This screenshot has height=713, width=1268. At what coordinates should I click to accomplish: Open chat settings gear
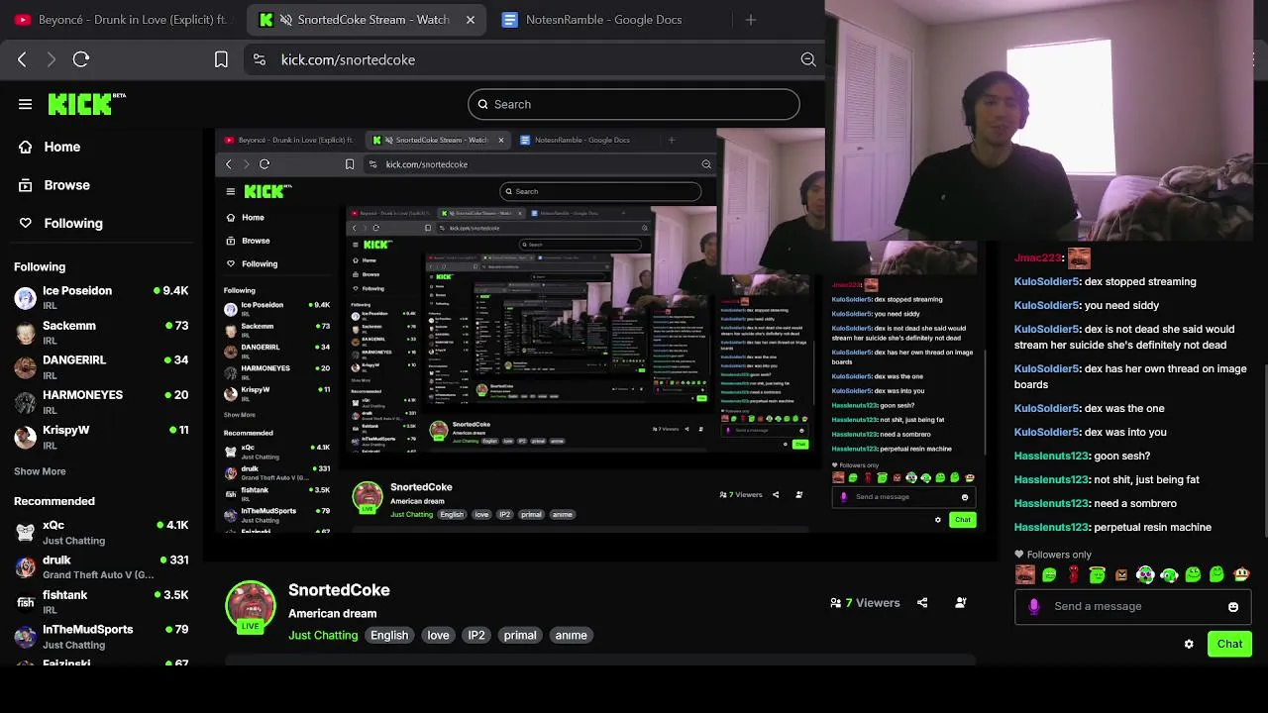click(1189, 644)
